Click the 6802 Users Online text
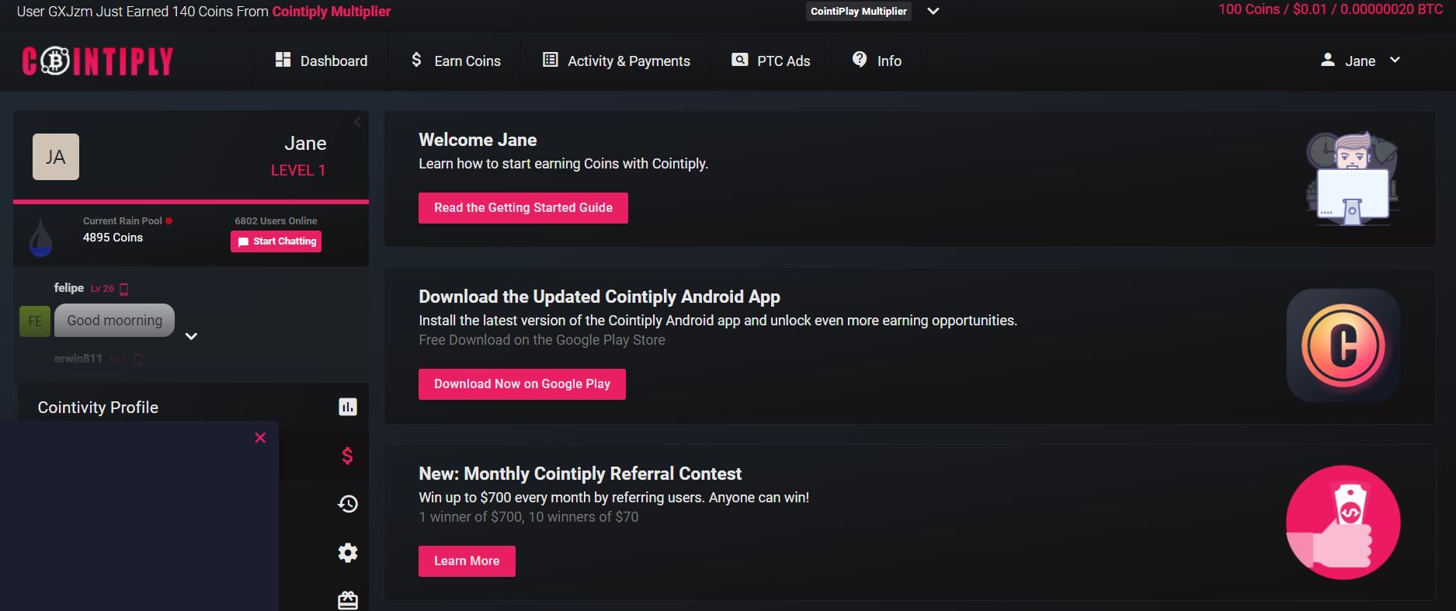The height and width of the screenshot is (611, 1456). click(x=276, y=221)
